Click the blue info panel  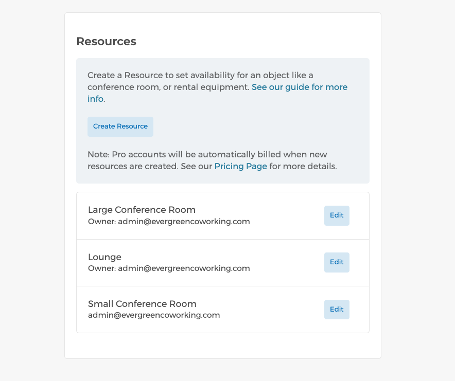pos(222,120)
